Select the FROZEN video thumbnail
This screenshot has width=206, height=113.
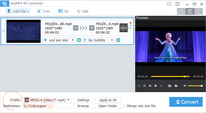pyautogui.click(x=24, y=31)
